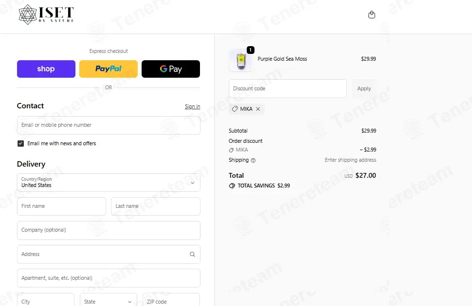This screenshot has width=472, height=306.
Task: Select the Last name field
Action: pos(156,206)
